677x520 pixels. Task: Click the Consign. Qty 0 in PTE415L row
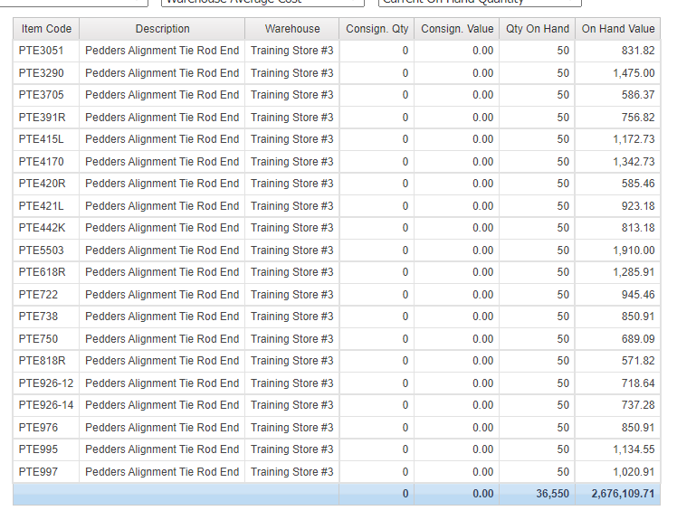[x=405, y=139]
